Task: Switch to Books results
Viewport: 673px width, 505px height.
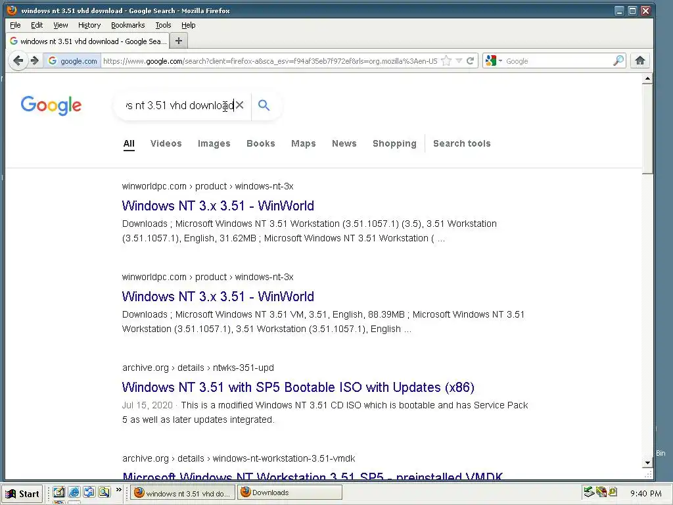Action: [260, 143]
